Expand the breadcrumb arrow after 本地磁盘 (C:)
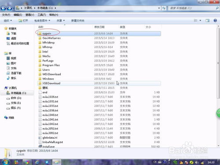 point(55,8)
